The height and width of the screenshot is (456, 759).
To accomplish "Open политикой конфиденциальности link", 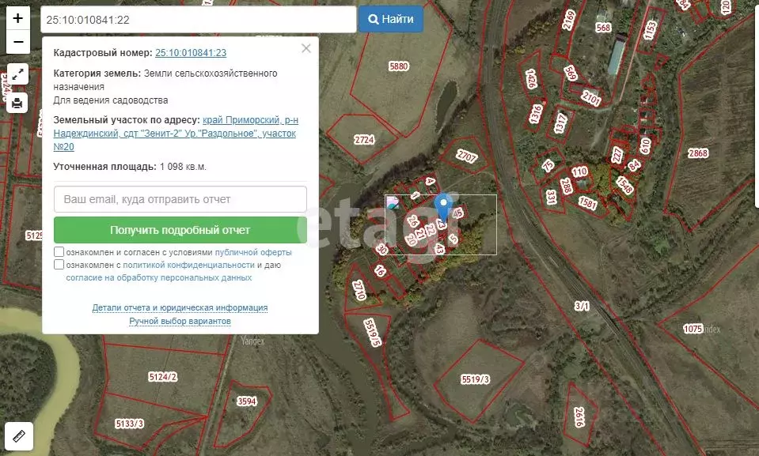I will coord(189,265).
